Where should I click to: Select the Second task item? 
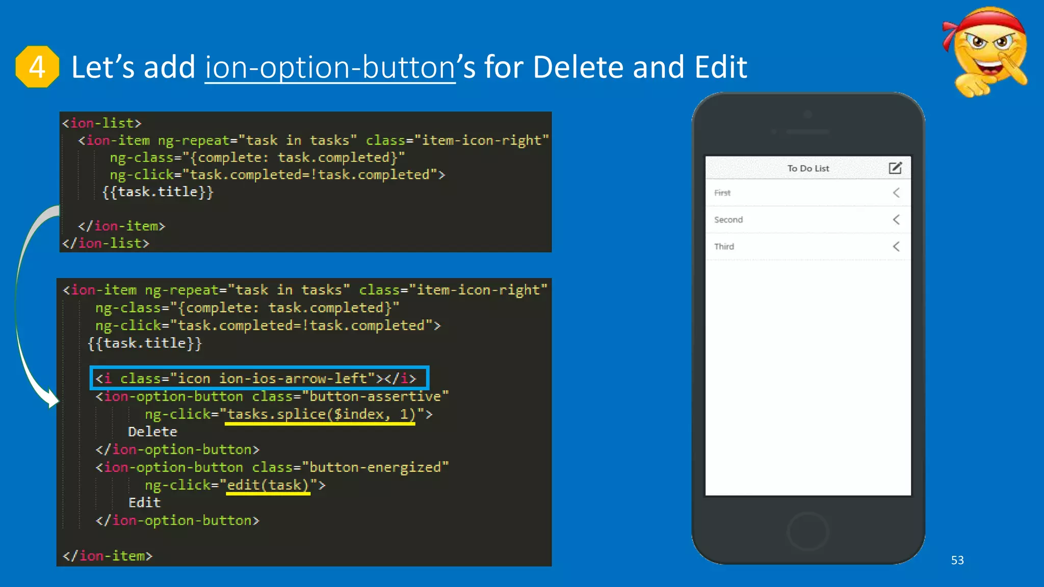tap(808, 220)
